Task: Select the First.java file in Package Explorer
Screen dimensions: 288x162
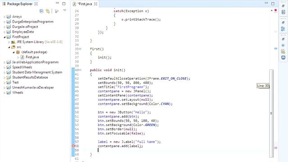Action: (x=32, y=57)
